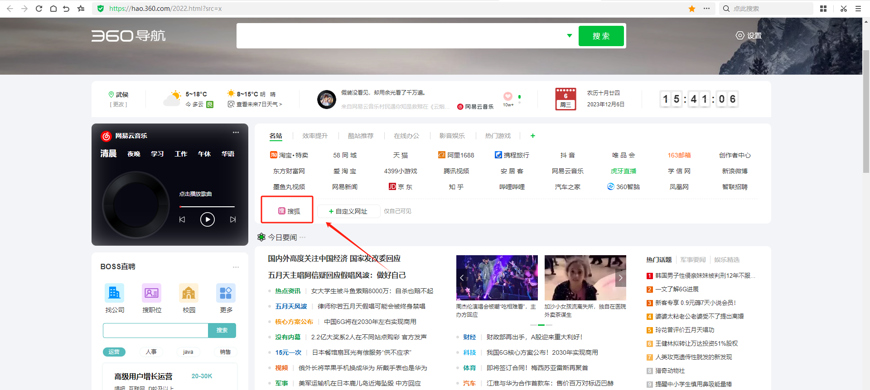Open the music widget three-dot options
The height and width of the screenshot is (390, 870).
point(236,133)
